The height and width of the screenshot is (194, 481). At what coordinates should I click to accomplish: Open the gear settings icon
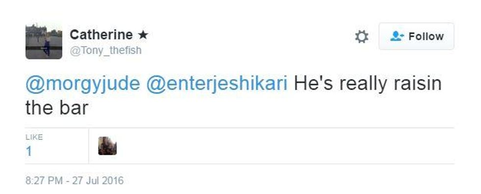click(361, 36)
